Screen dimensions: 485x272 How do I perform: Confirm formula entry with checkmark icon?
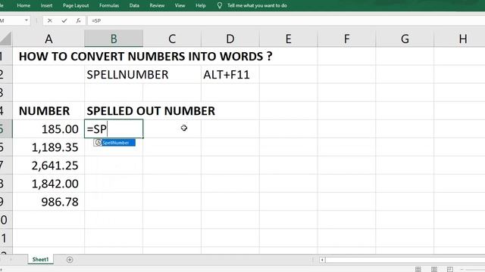[64, 20]
